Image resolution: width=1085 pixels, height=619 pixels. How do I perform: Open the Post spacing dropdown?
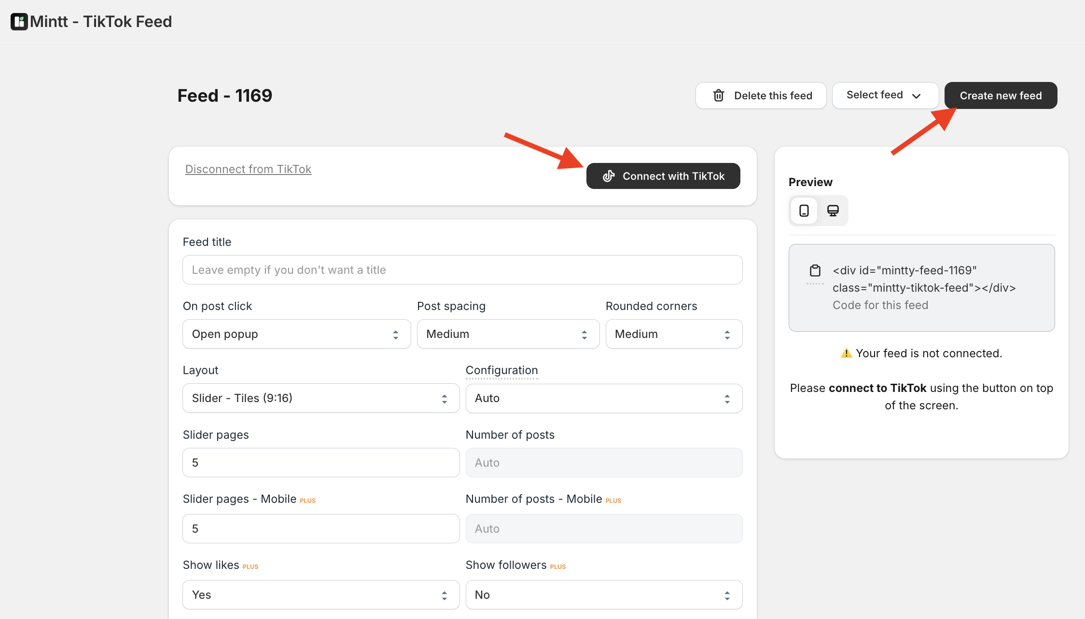[x=507, y=334]
